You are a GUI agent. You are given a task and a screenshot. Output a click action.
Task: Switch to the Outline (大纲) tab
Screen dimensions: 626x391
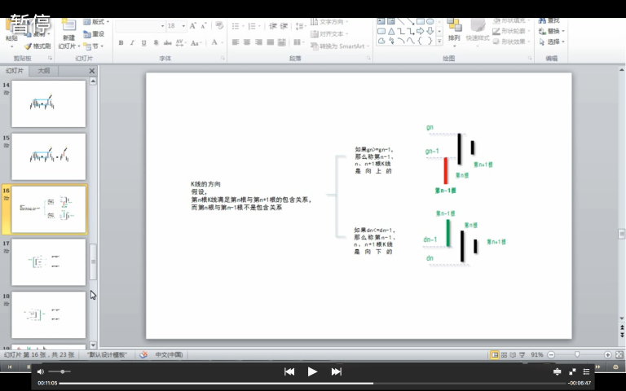[x=43, y=71]
